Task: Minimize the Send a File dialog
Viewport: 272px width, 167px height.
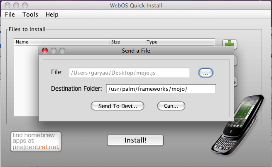Action: point(54,51)
